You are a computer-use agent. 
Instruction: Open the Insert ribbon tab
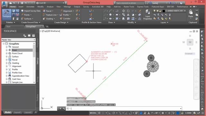point(21,7)
